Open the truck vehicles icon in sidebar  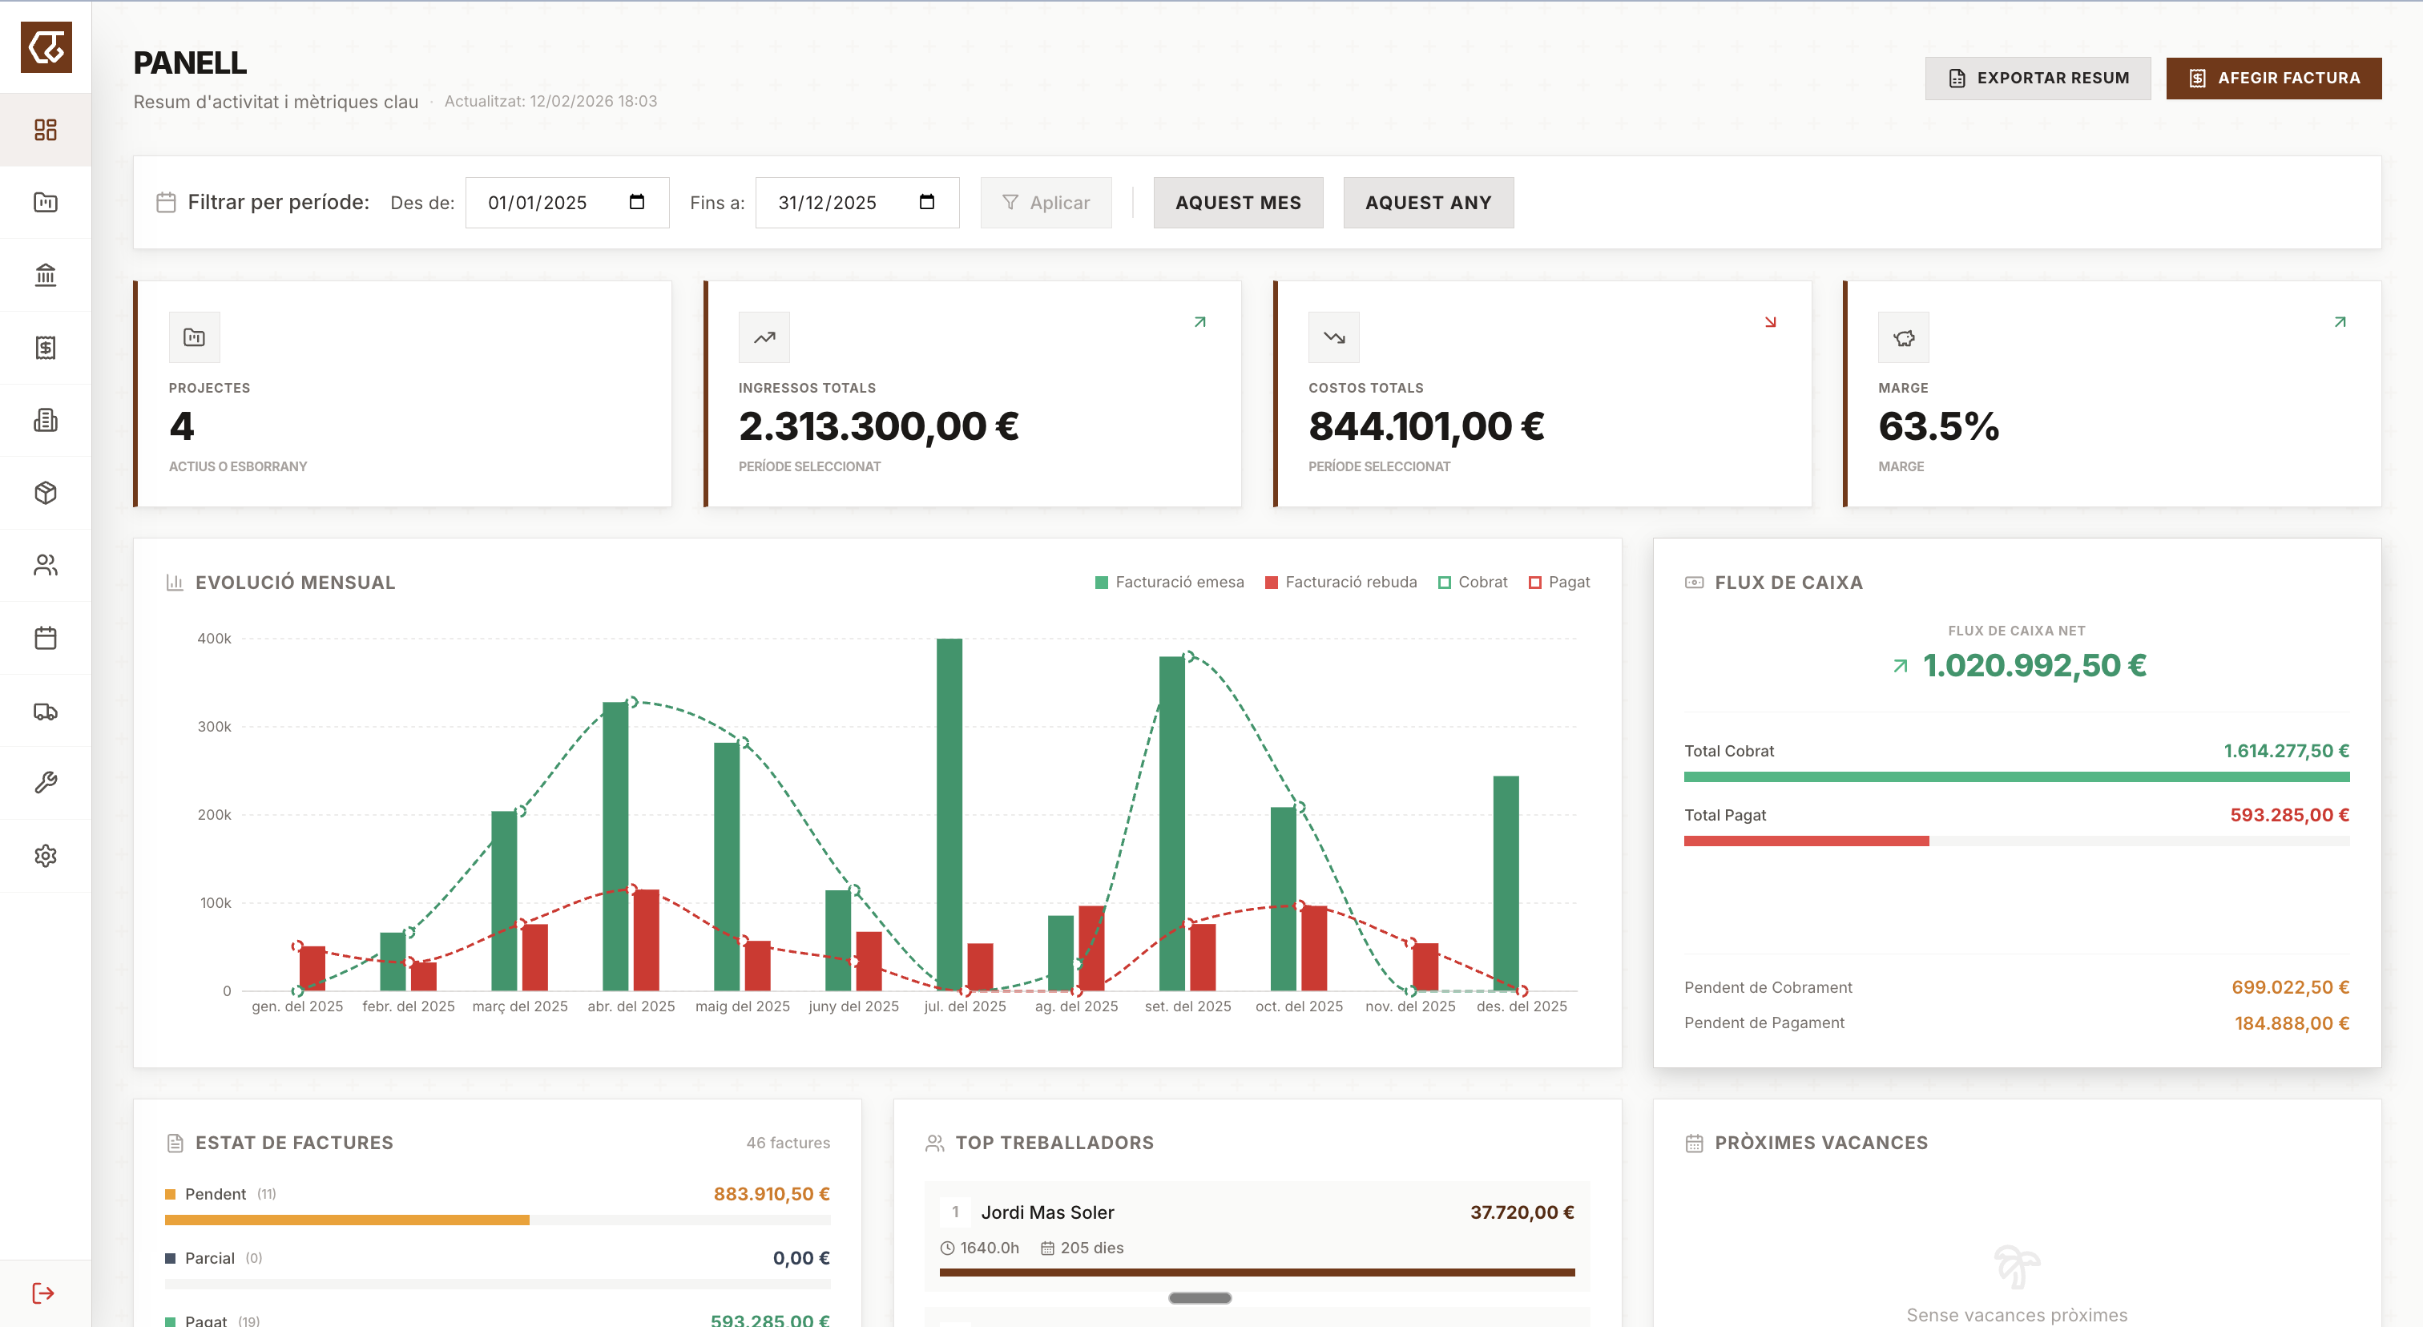point(45,711)
